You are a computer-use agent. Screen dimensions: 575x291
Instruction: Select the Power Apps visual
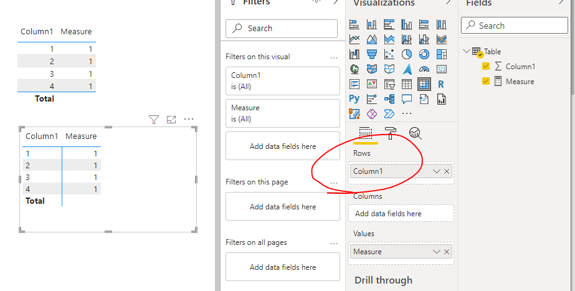click(x=372, y=114)
